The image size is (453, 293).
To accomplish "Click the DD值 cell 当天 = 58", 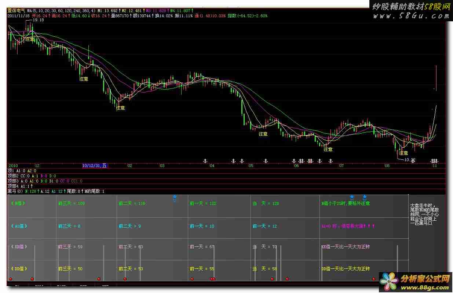I will (264, 269).
